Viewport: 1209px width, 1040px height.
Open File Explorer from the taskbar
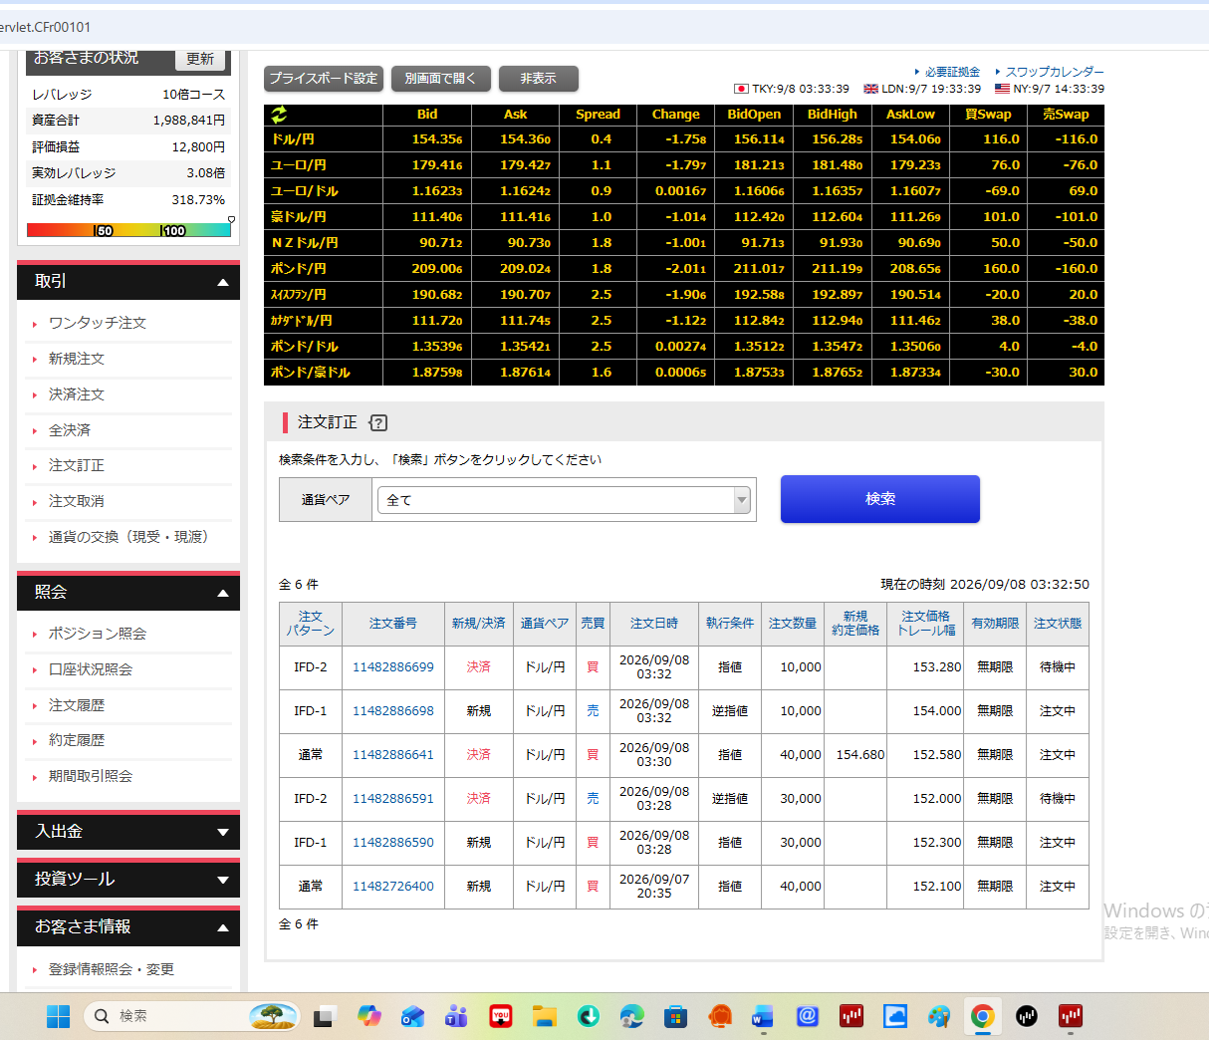click(x=544, y=1016)
